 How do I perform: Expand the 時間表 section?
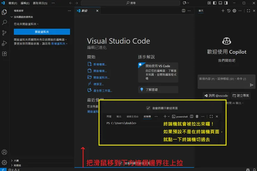click(16, 165)
